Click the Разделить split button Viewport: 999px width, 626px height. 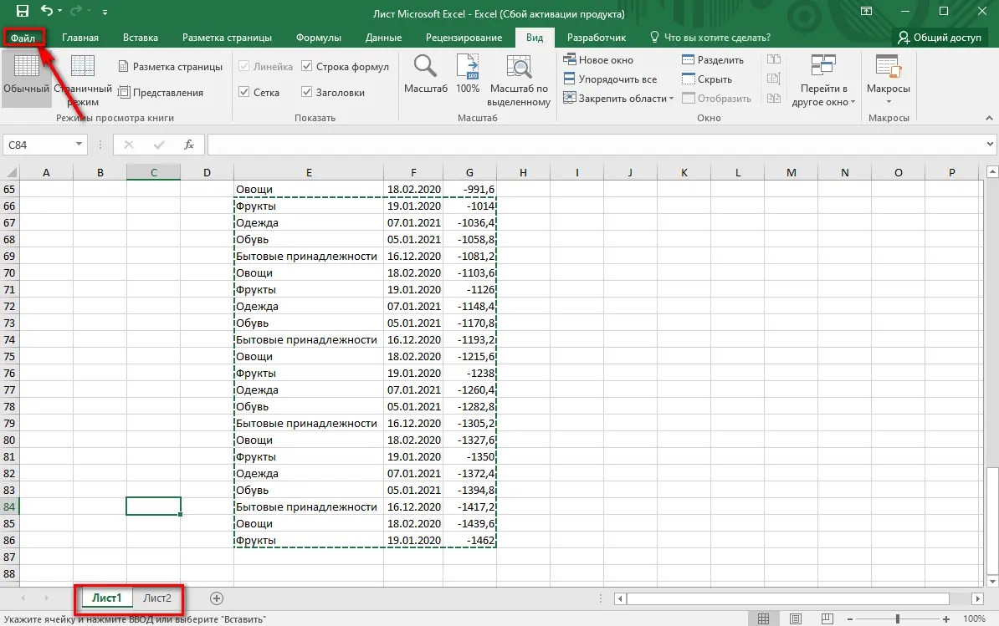click(x=713, y=60)
